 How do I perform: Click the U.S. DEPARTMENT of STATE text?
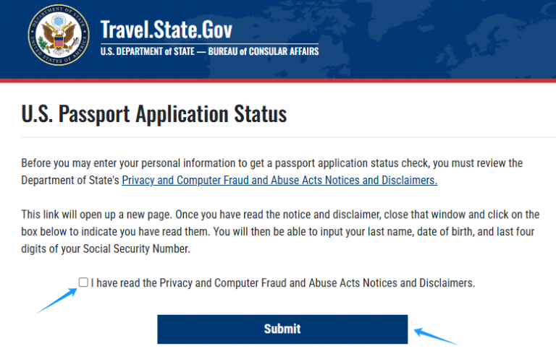pos(148,51)
